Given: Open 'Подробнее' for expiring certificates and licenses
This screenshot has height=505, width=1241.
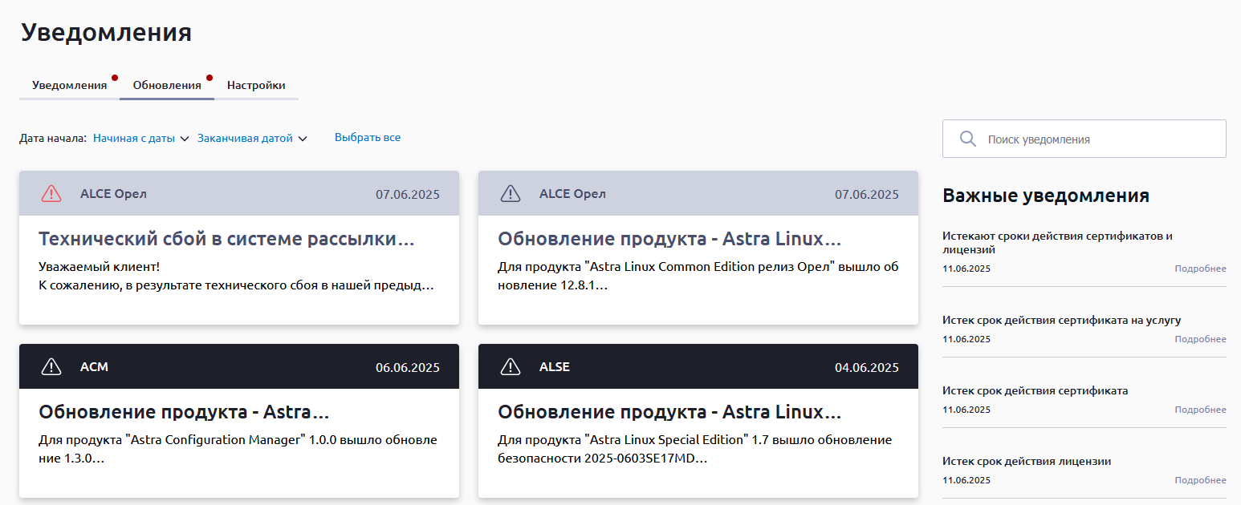Looking at the screenshot, I should click(1200, 269).
